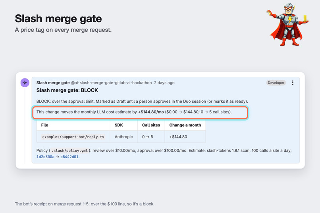Click the @ai-slash-merge-gate-gitlab-ai-hackathon username

111,83
